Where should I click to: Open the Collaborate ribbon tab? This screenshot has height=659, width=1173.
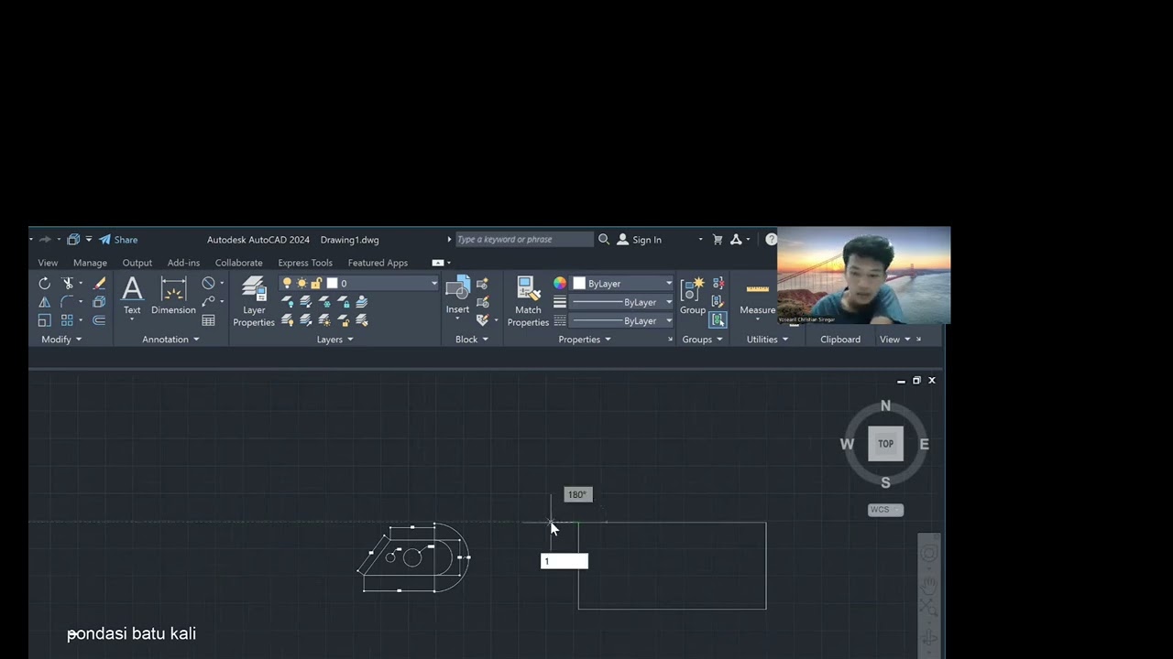coord(238,263)
